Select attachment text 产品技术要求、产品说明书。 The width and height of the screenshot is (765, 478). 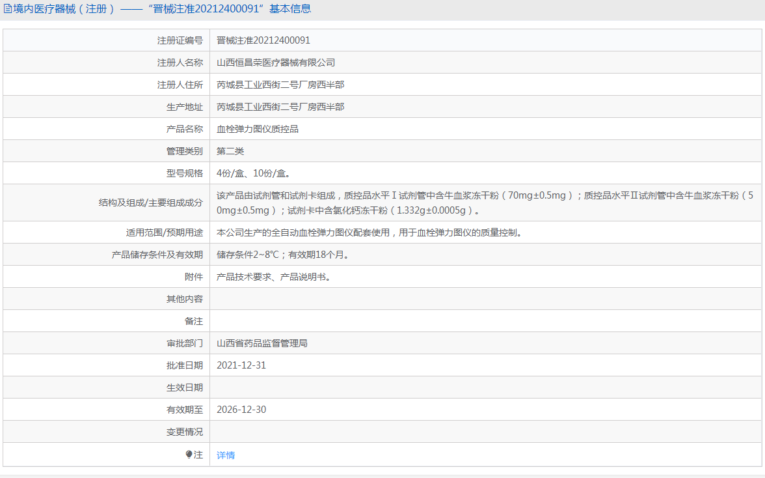point(275,277)
